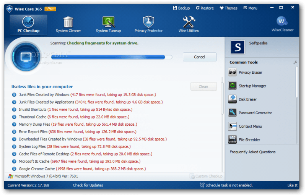Click the Common Tools panel scrollbar
306x196 pixels.
pyautogui.click(x=297, y=82)
